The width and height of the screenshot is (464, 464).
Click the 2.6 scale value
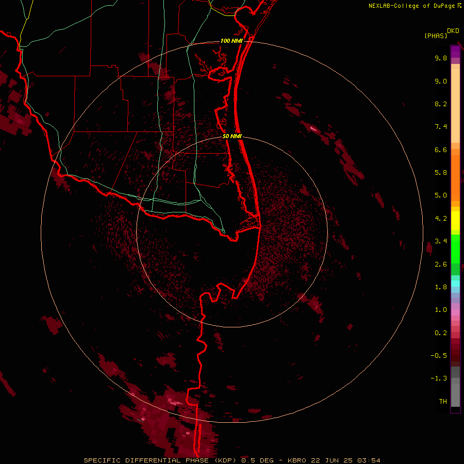tap(441, 264)
